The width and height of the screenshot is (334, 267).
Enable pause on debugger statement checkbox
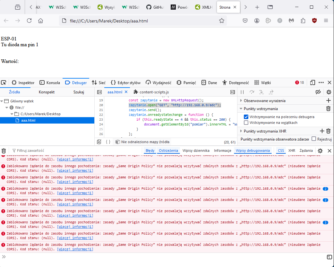246,117
